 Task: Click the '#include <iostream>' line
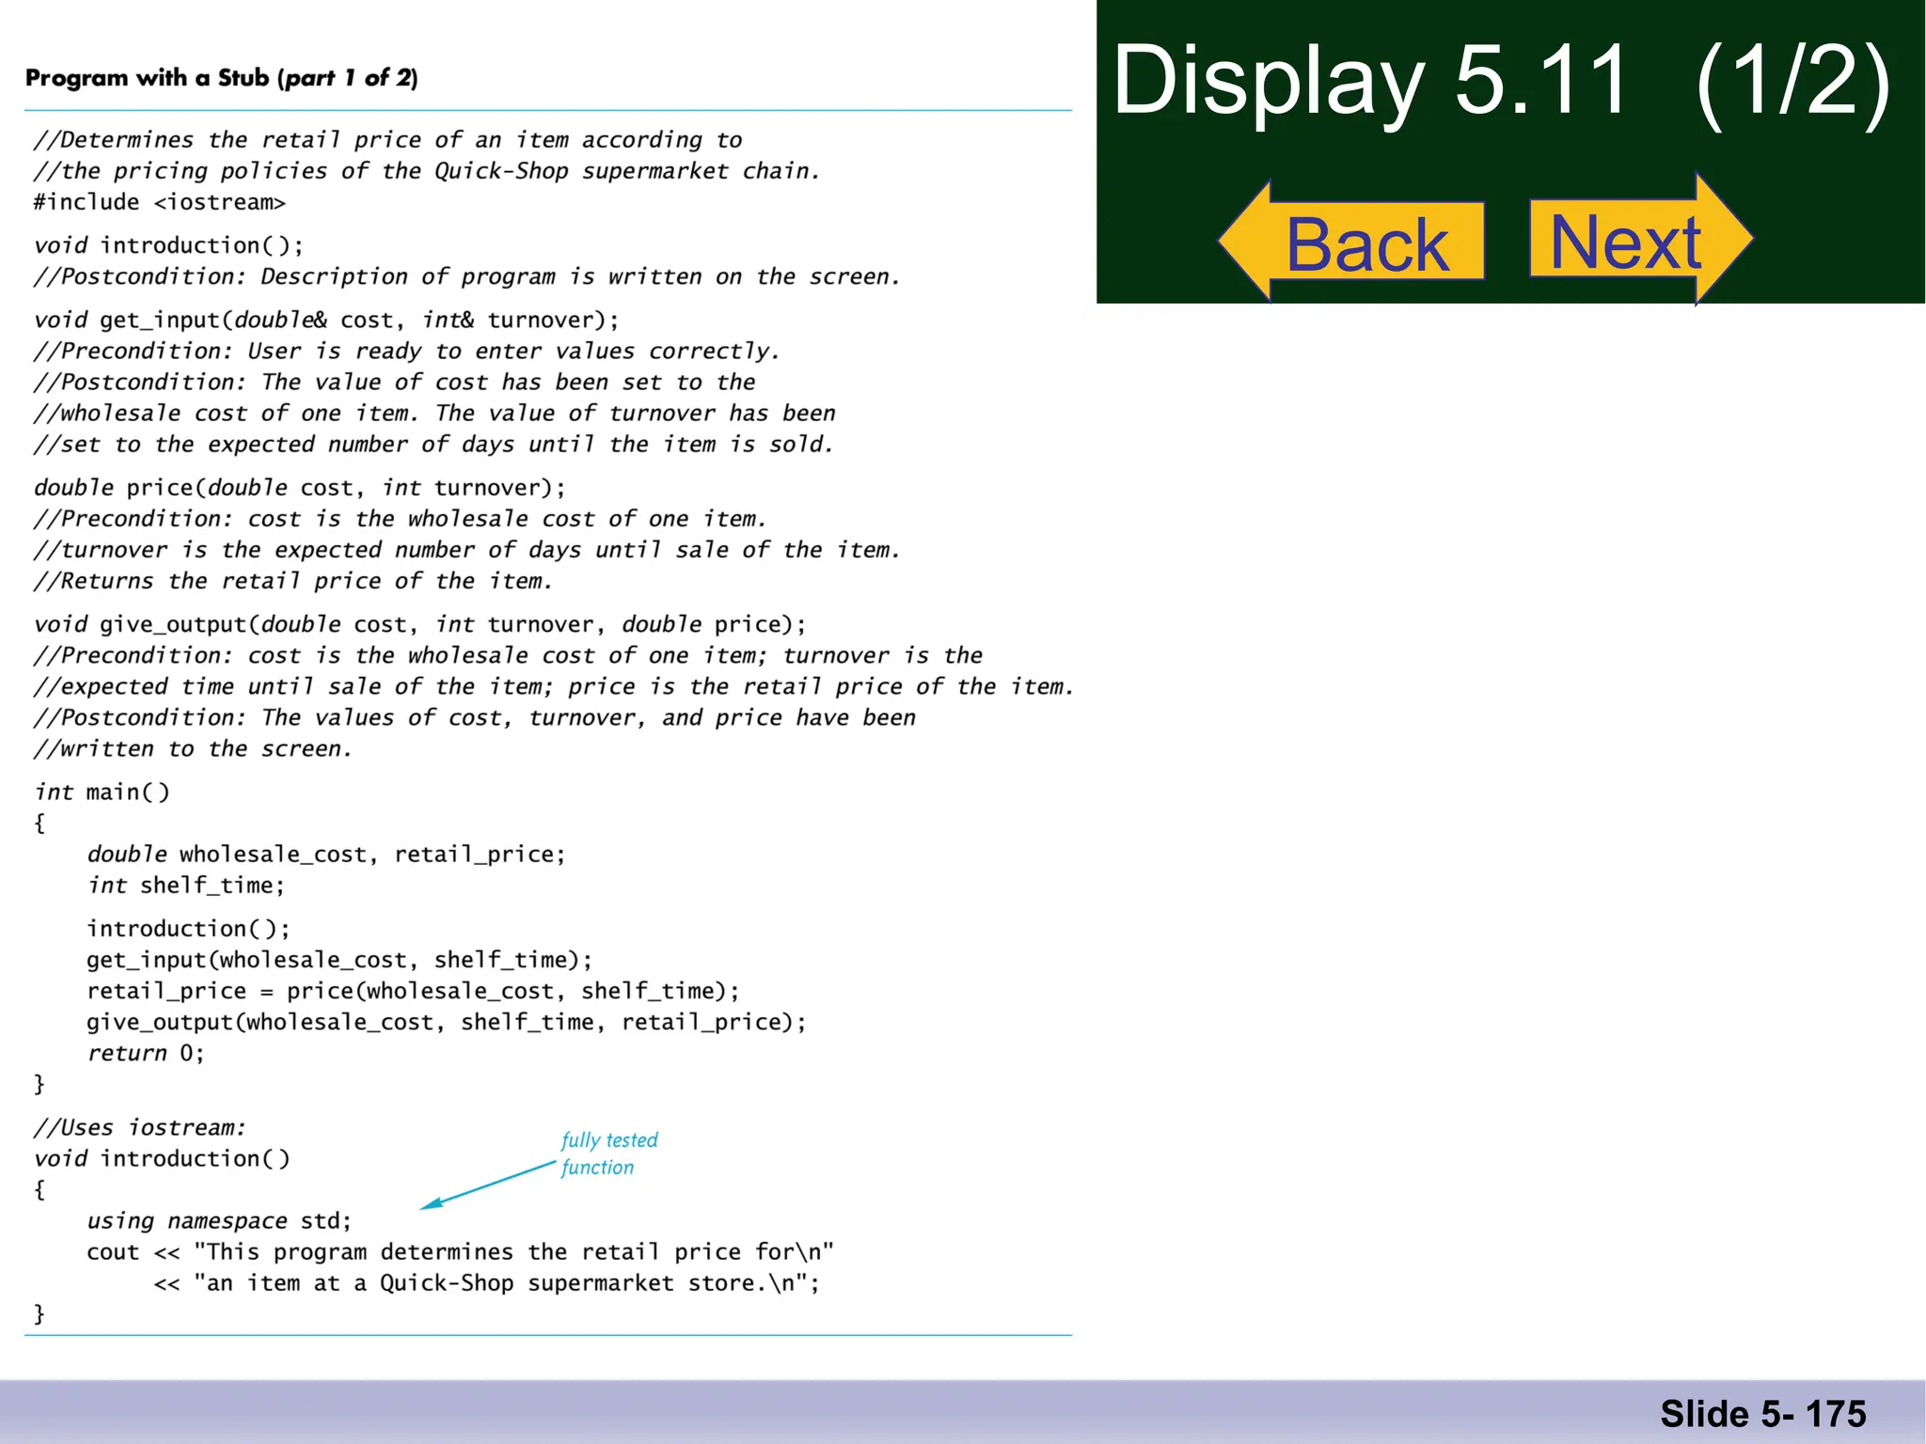pyautogui.click(x=160, y=202)
